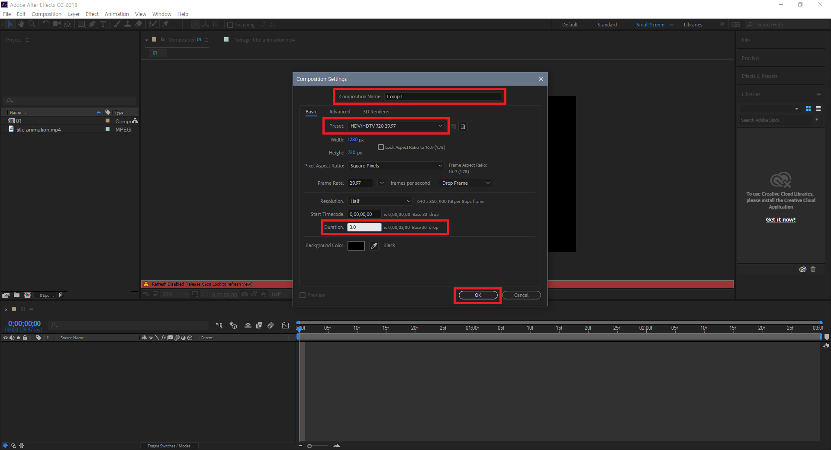This screenshot has width=831, height=450.
Task: Switch to Standard workspace
Action: (x=607, y=25)
